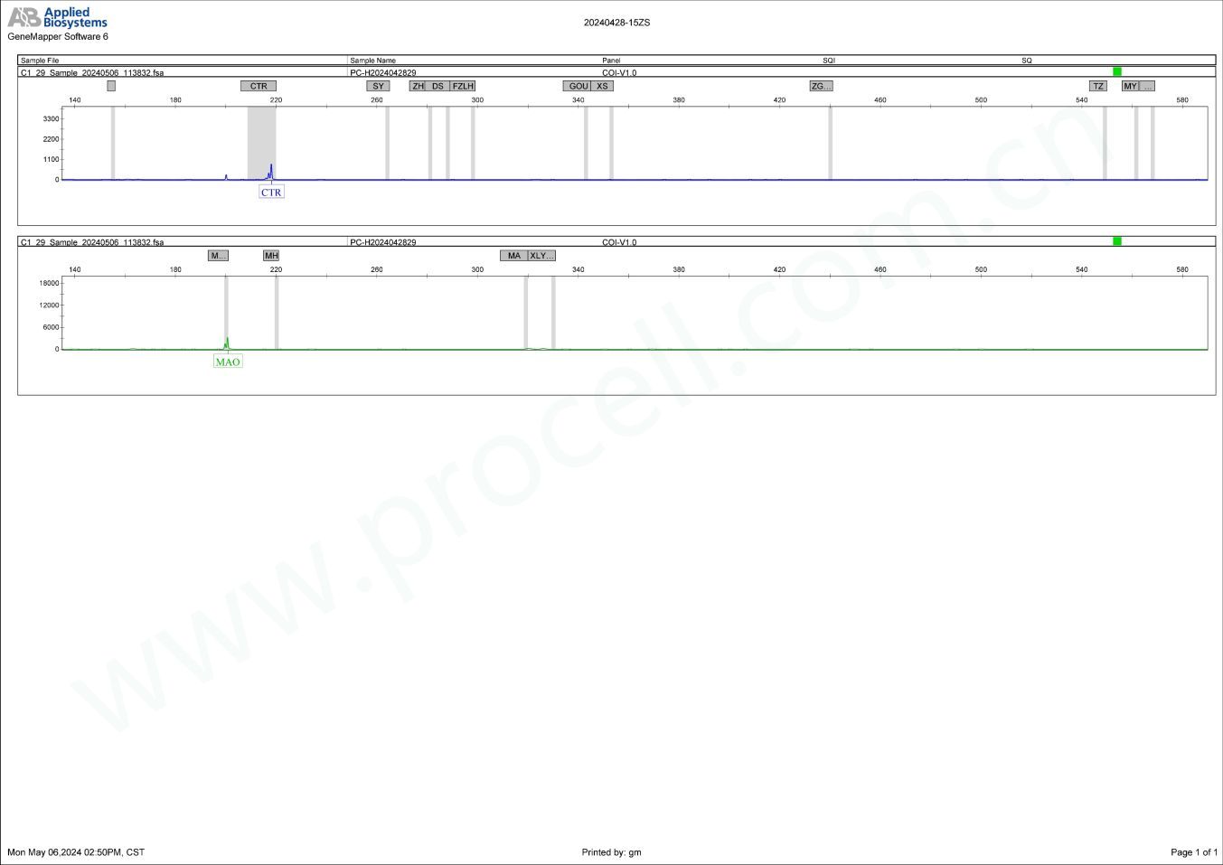Click the green SQ indicator in the second sample row
This screenshot has height=865, width=1223.
click(x=1117, y=241)
